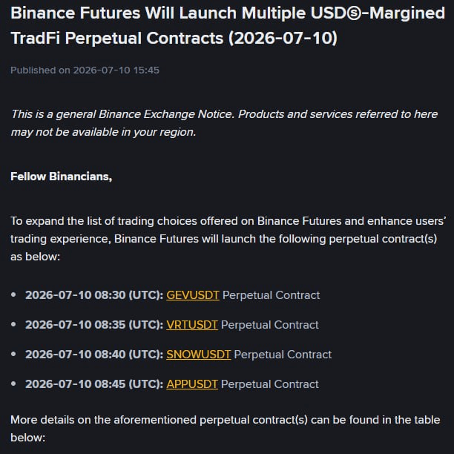Screen dimensions: 454x454
Task: Click the announcement title heading
Action: click(228, 25)
